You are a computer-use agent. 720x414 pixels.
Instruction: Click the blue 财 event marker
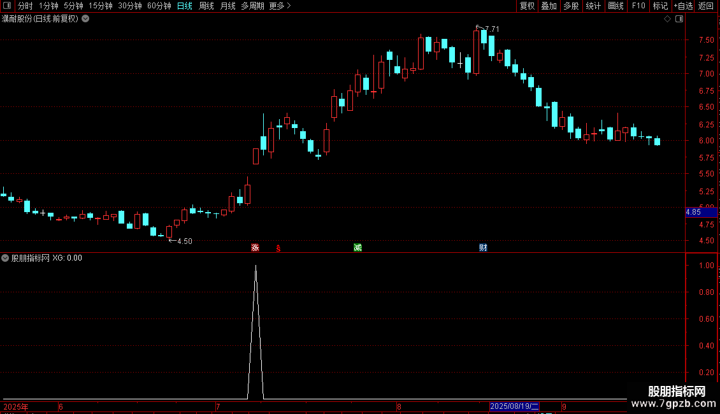(483, 248)
